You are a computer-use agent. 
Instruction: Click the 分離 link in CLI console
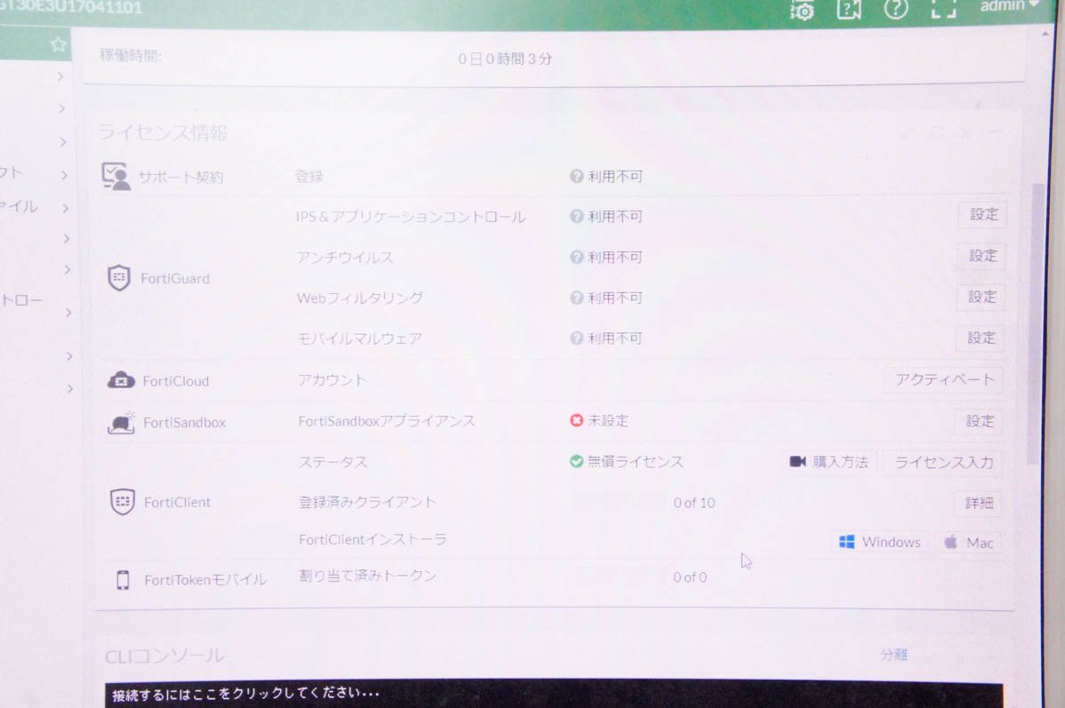[893, 655]
